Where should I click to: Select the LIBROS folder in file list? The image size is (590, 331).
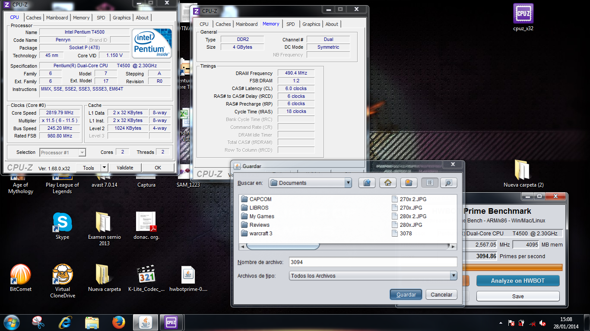pyautogui.click(x=255, y=208)
